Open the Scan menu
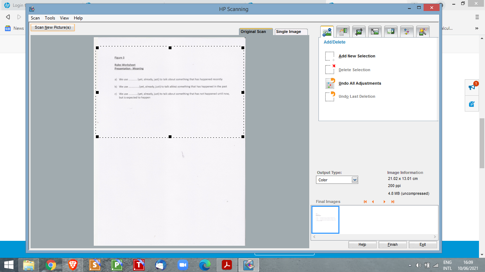 [x=35, y=18]
